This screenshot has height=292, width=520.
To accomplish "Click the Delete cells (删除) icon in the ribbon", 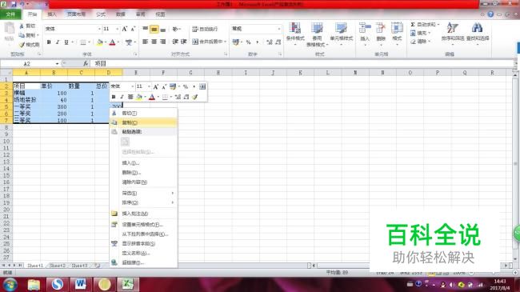I will click(381, 28).
